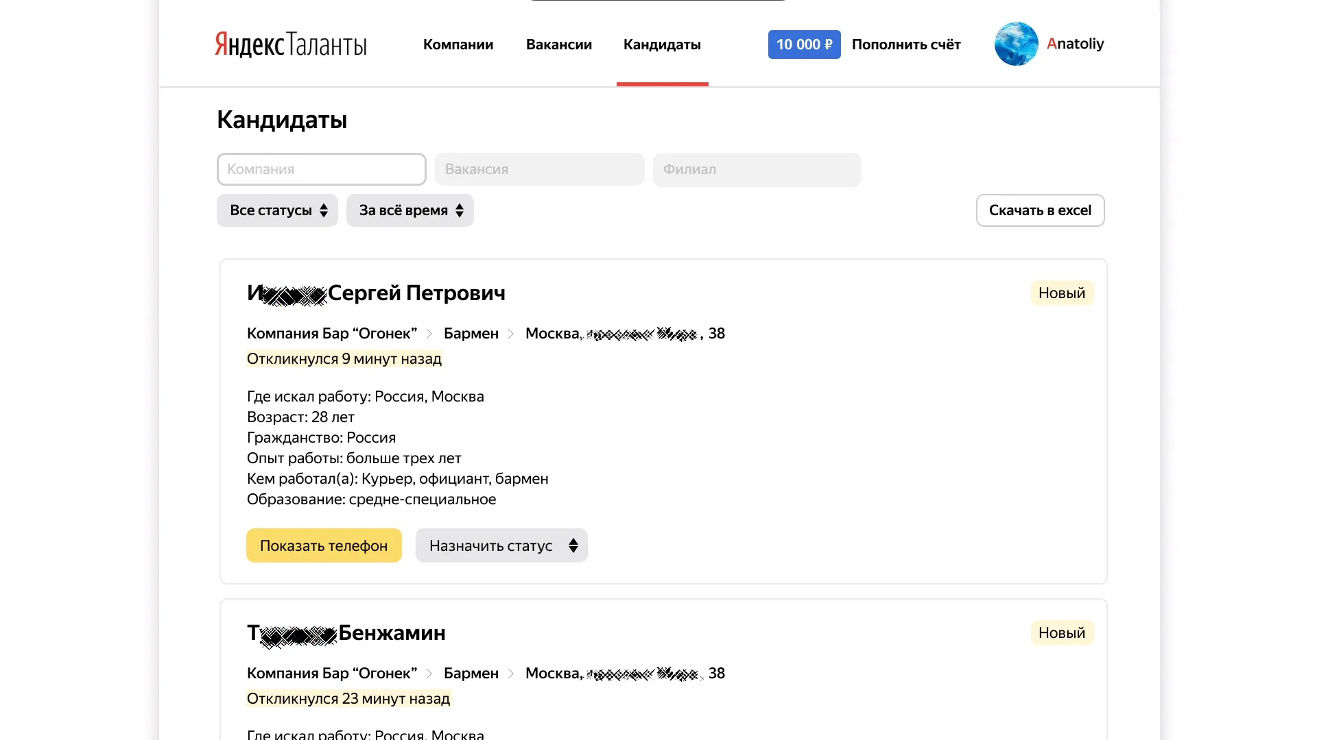Click the Откликнулся 9 минут назад label
The image size is (1317, 740).
point(344,359)
